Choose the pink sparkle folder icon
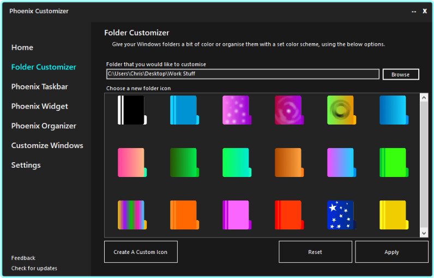This screenshot has height=278, width=434. 236,110
